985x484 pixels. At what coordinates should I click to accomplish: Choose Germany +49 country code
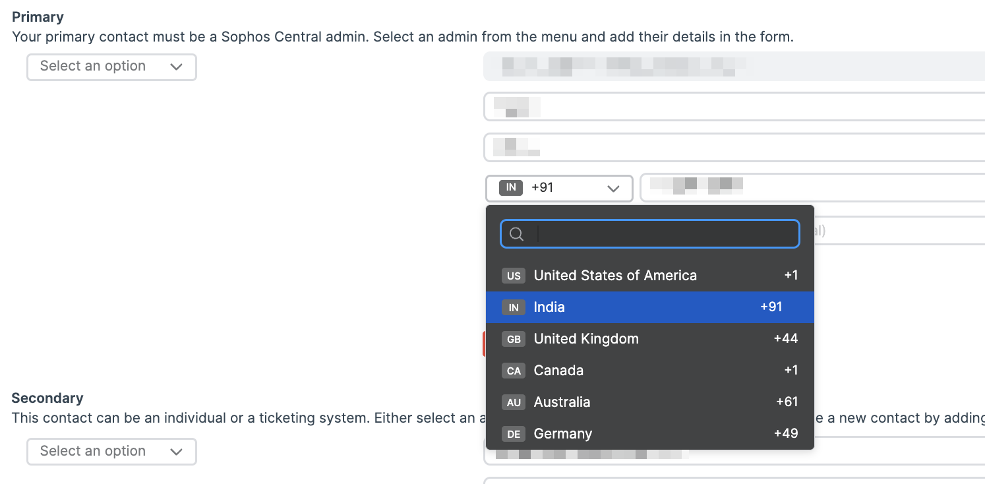click(562, 434)
